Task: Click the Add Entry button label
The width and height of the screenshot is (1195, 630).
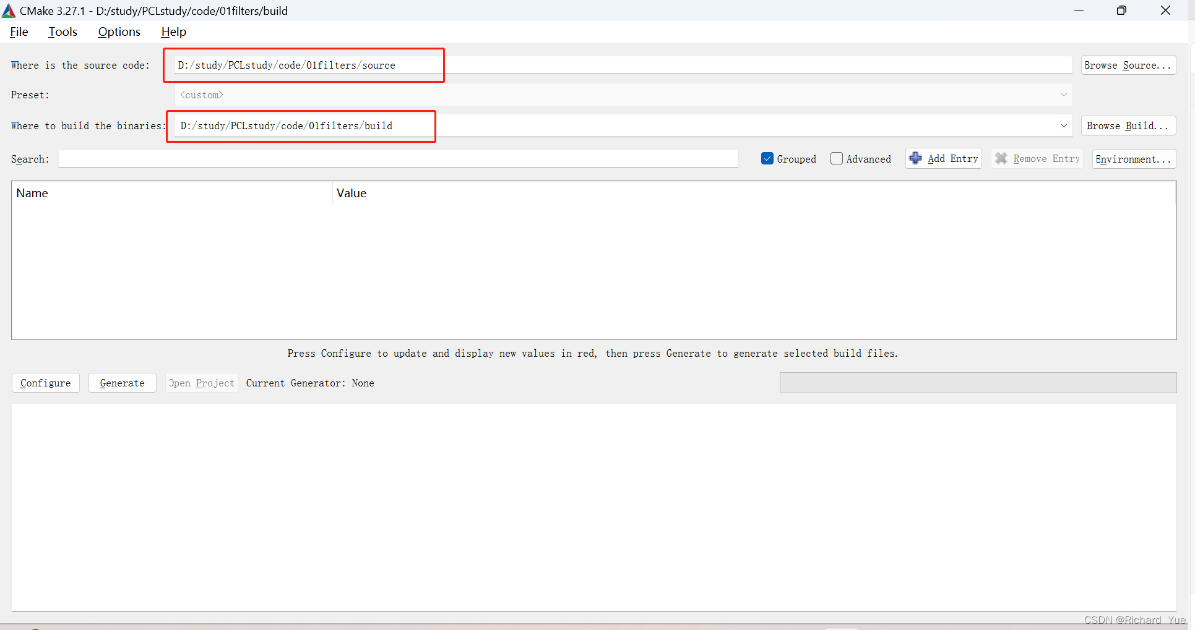Action: click(x=953, y=159)
